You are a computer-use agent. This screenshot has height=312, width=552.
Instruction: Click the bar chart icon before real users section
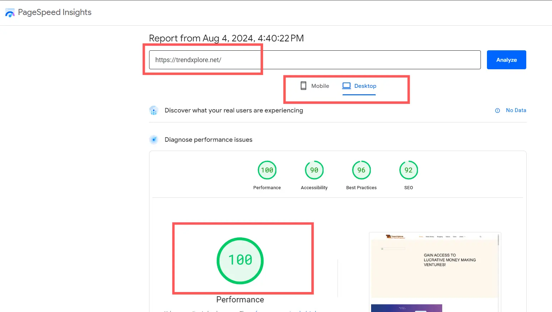tap(154, 110)
